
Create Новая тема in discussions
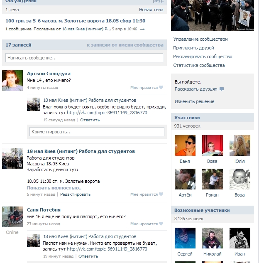point(151,10)
